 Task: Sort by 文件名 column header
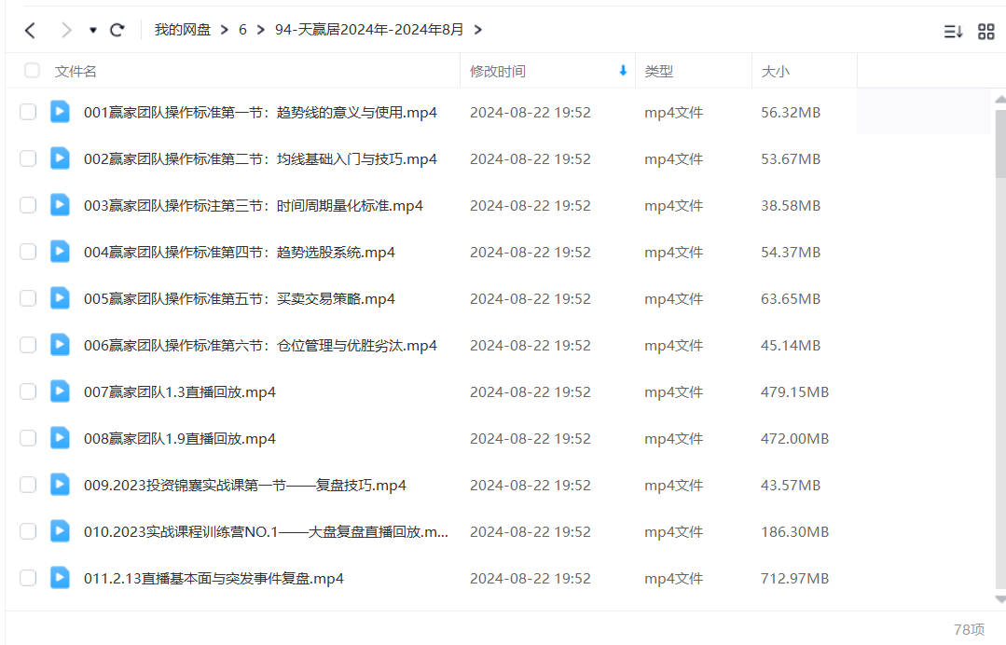pos(76,71)
